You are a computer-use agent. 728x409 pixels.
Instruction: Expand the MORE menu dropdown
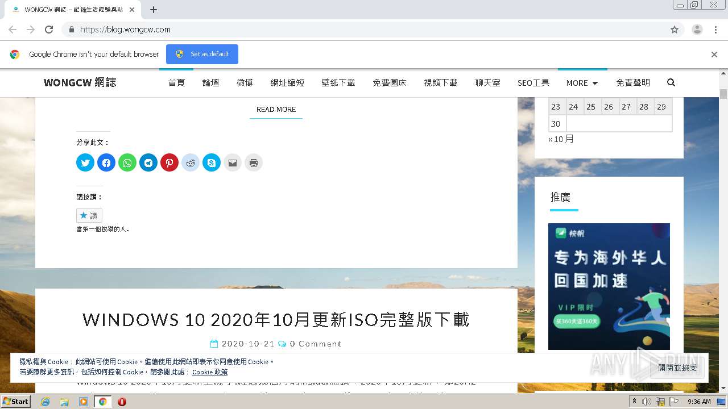tap(582, 83)
